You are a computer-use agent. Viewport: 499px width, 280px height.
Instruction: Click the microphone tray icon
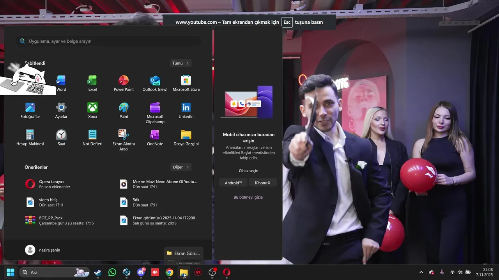click(442, 272)
